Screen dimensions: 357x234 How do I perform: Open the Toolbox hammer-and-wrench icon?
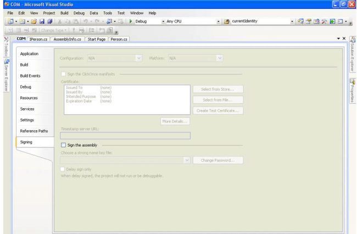pos(325,21)
